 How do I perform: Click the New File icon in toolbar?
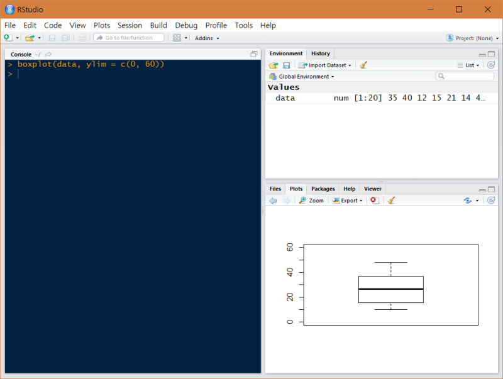pos(8,38)
